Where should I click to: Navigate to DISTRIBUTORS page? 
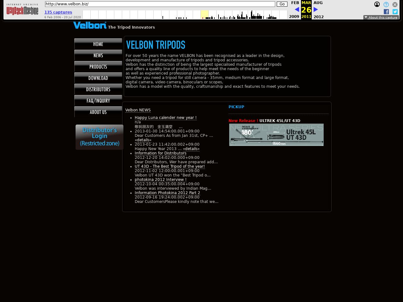pyautogui.click(x=98, y=89)
